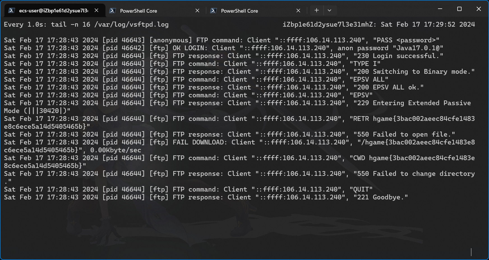Screen dimensions: 489x260
Task: Close the Windows Terminal window
Action: (479, 9)
